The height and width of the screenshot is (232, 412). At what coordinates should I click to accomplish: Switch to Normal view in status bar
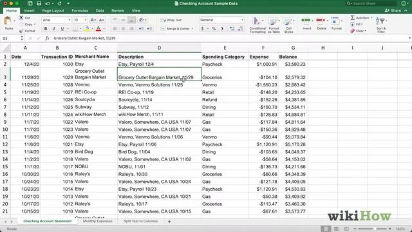click(x=326, y=229)
